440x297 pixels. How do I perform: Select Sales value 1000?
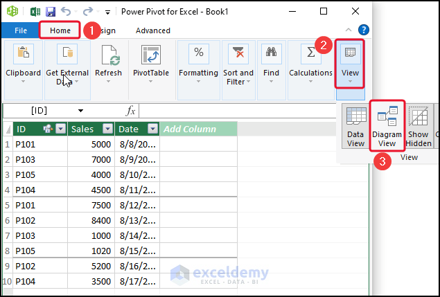point(91,235)
